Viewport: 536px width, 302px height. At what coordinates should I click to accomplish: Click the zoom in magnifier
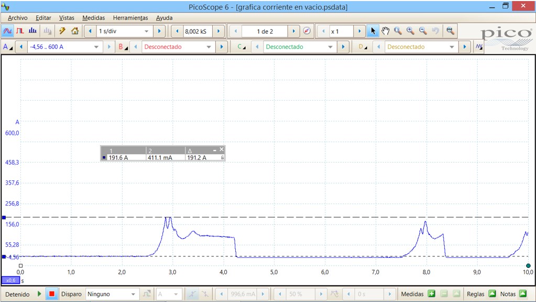click(411, 31)
